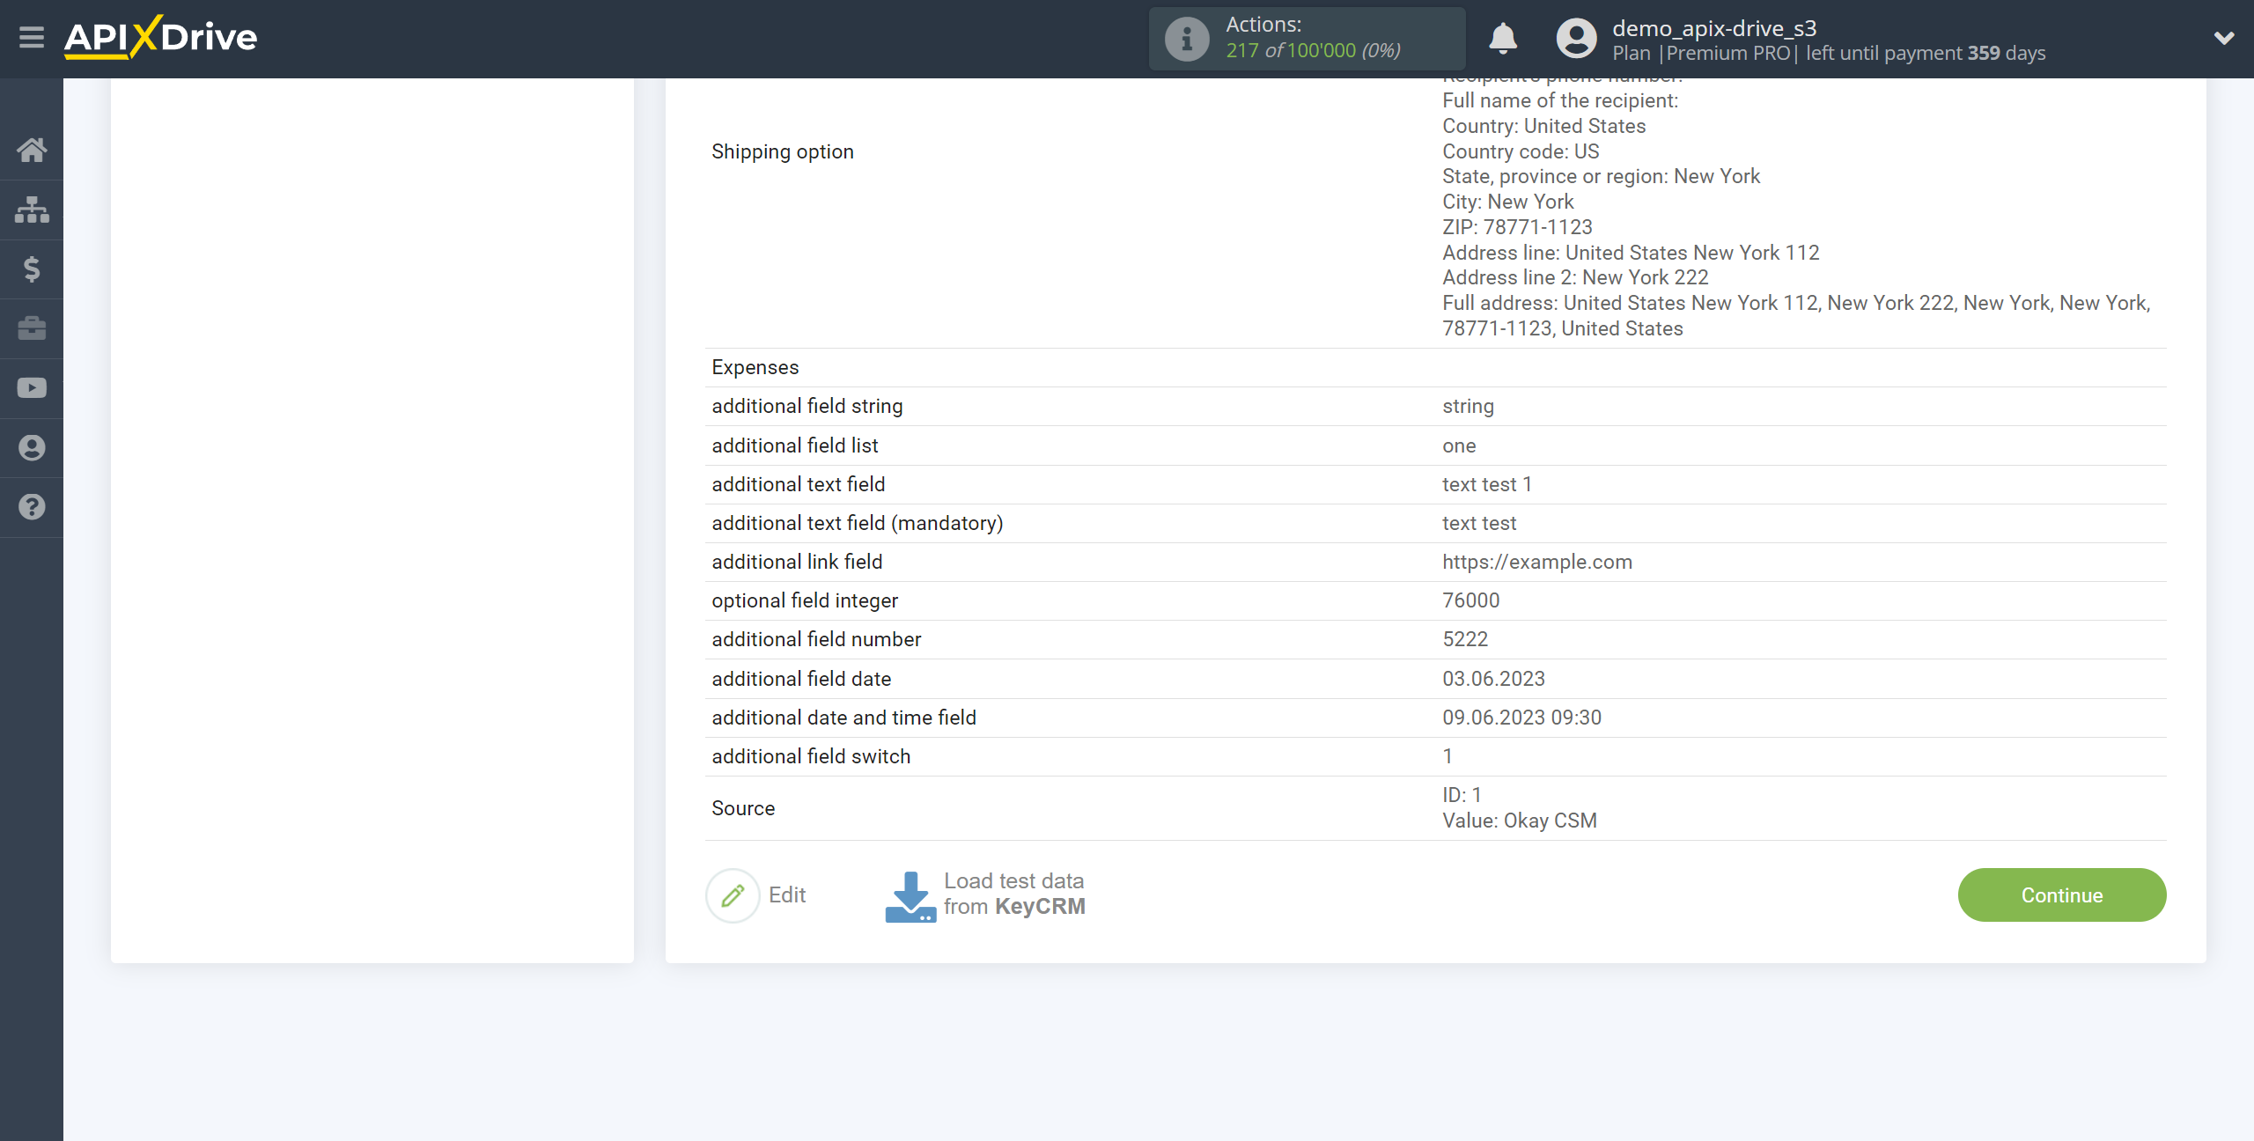This screenshot has height=1141, width=2254.
Task: Select the additional field number label
Action: point(816,639)
